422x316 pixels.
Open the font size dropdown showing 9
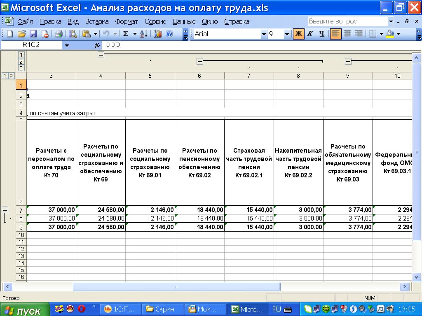click(287, 35)
